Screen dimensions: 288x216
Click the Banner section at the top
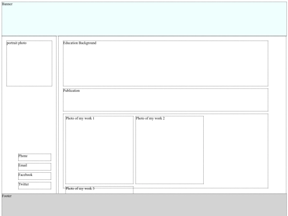click(144, 19)
